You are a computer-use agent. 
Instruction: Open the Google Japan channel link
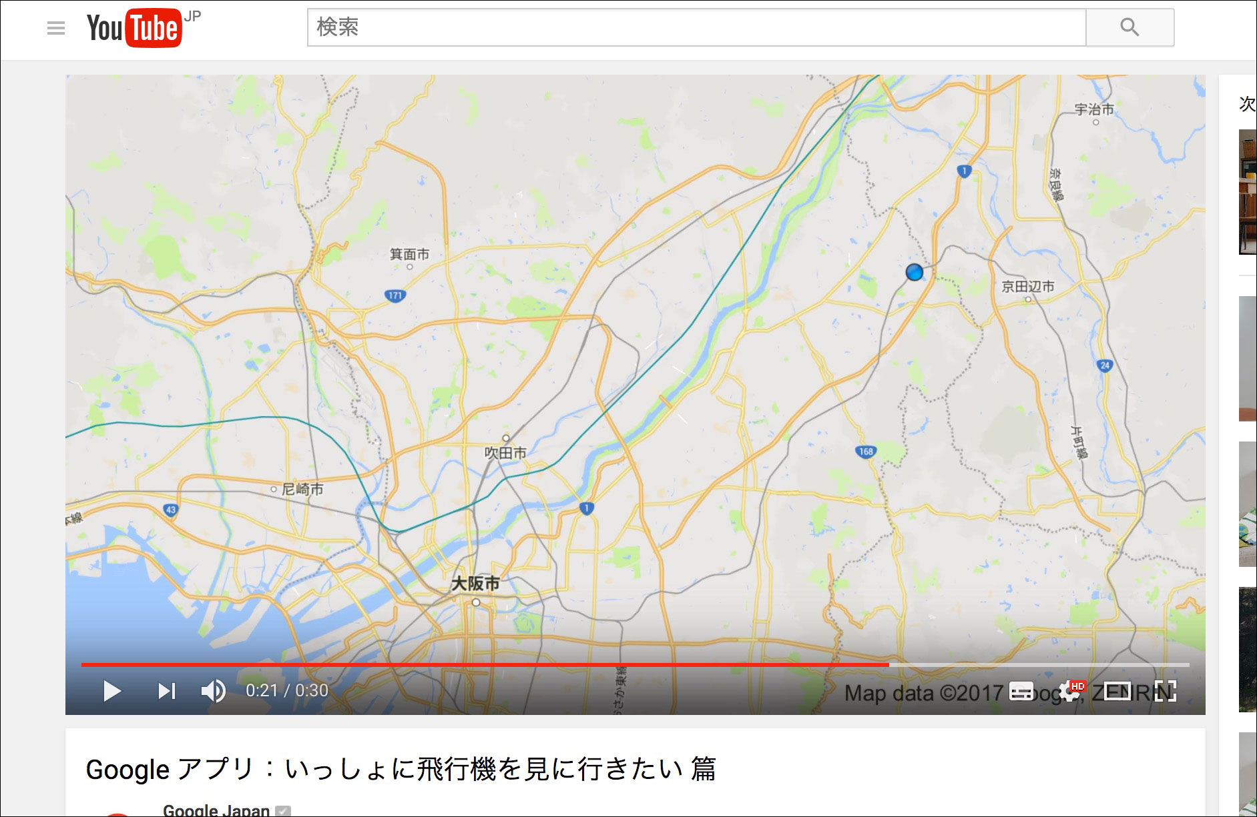tap(216, 810)
